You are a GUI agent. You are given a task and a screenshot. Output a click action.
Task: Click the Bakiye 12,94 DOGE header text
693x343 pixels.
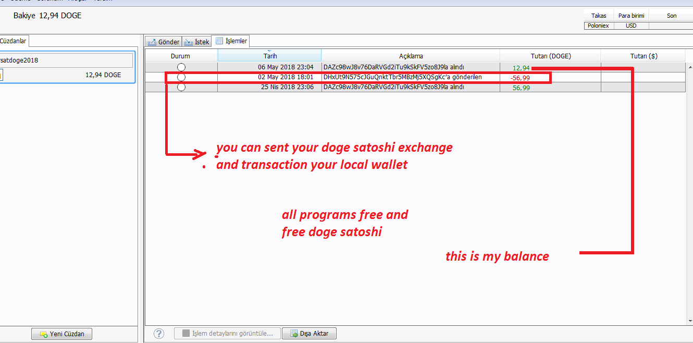click(47, 16)
